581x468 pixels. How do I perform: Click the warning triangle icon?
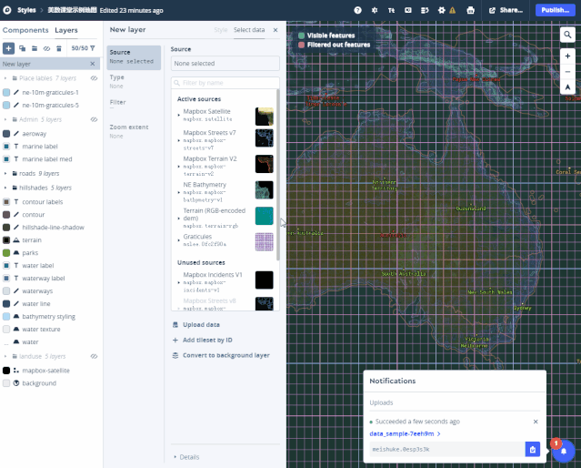[453, 10]
